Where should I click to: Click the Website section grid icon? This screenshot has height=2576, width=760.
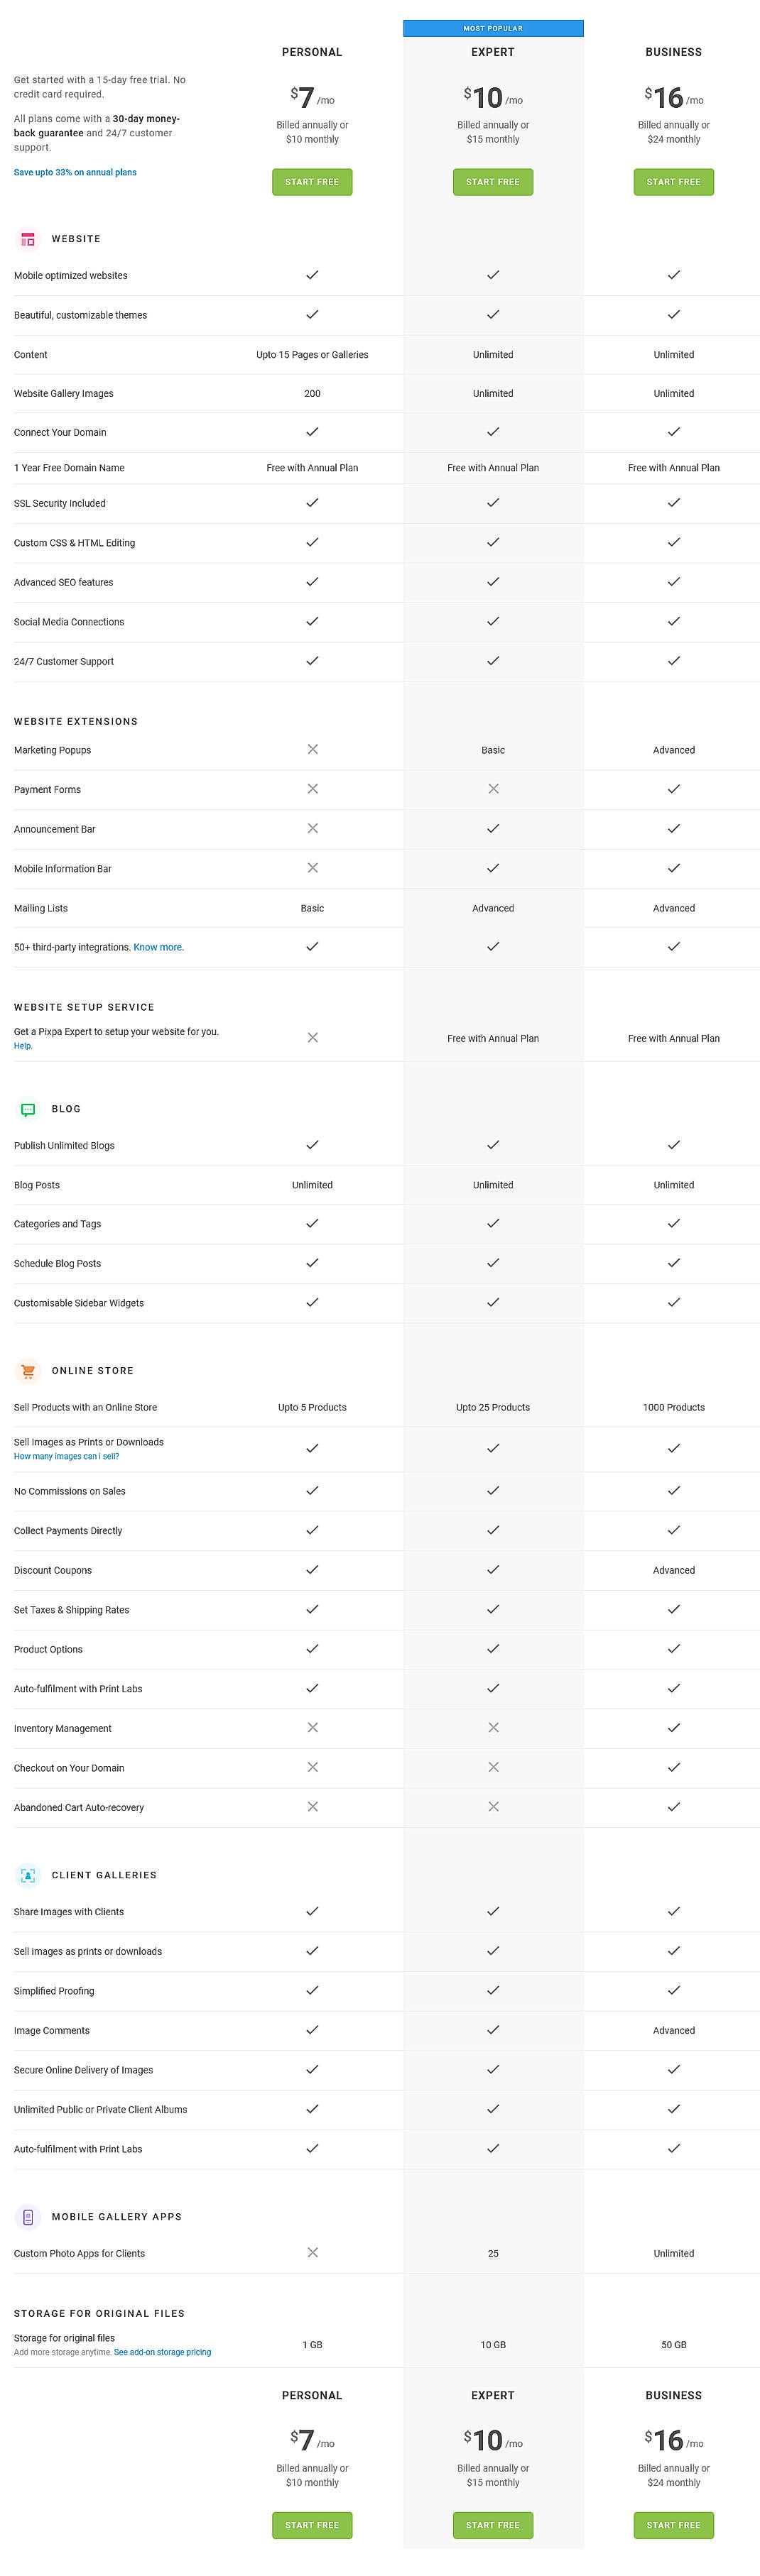coord(27,239)
